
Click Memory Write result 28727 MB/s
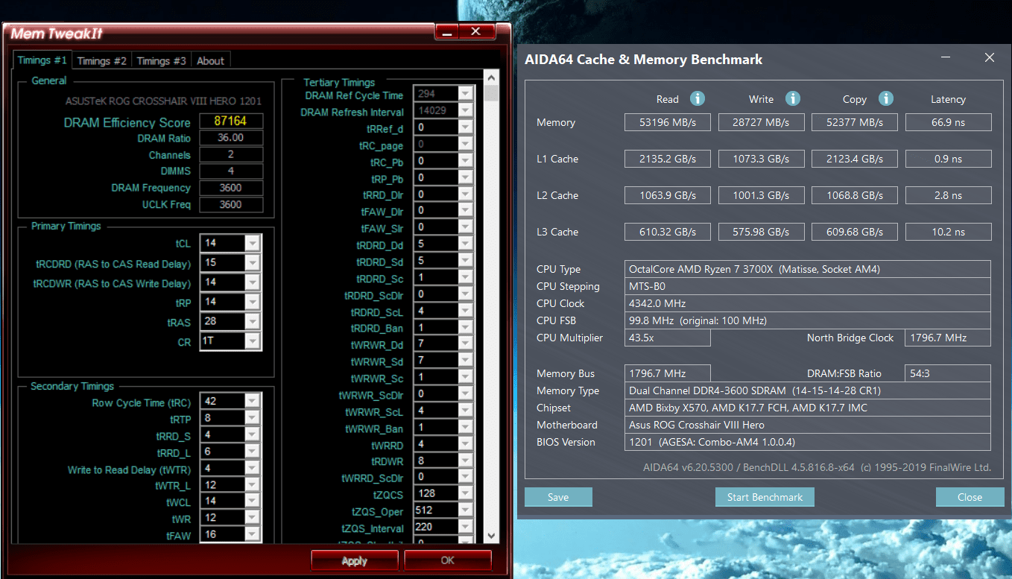click(x=761, y=122)
